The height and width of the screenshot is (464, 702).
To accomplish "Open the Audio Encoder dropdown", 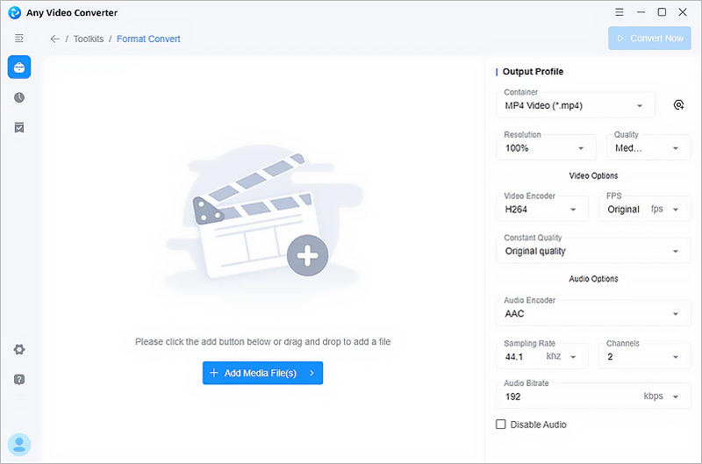I will [x=593, y=313].
